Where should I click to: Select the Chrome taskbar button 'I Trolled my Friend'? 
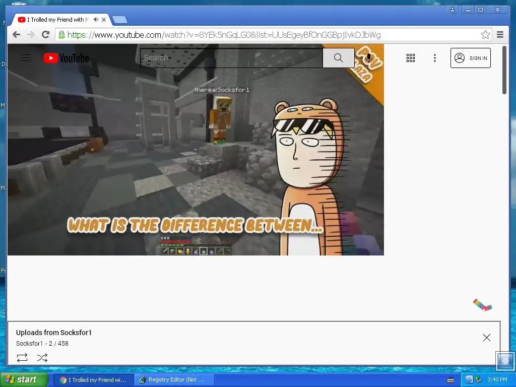click(93, 380)
